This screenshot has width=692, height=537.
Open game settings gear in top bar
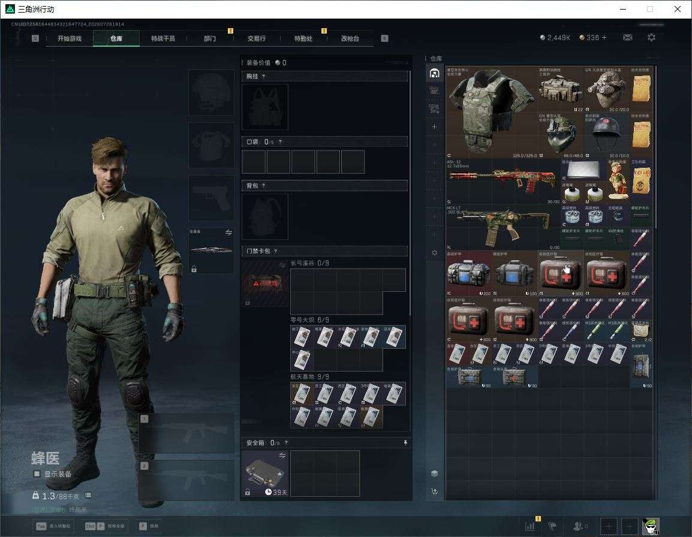pyautogui.click(x=651, y=38)
